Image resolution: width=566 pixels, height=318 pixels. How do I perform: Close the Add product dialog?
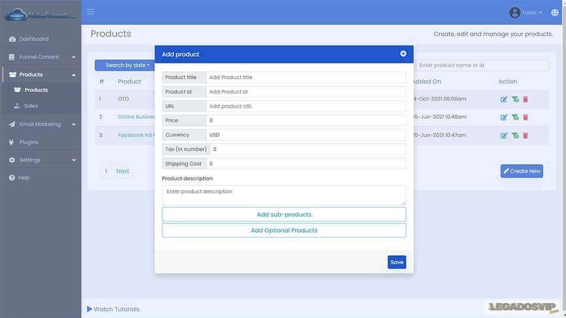[403, 54]
